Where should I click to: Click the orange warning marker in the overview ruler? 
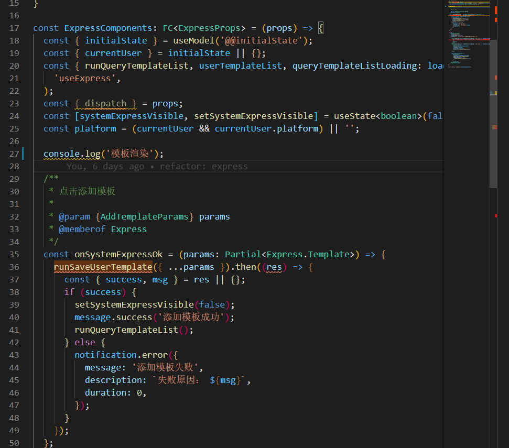click(x=496, y=77)
